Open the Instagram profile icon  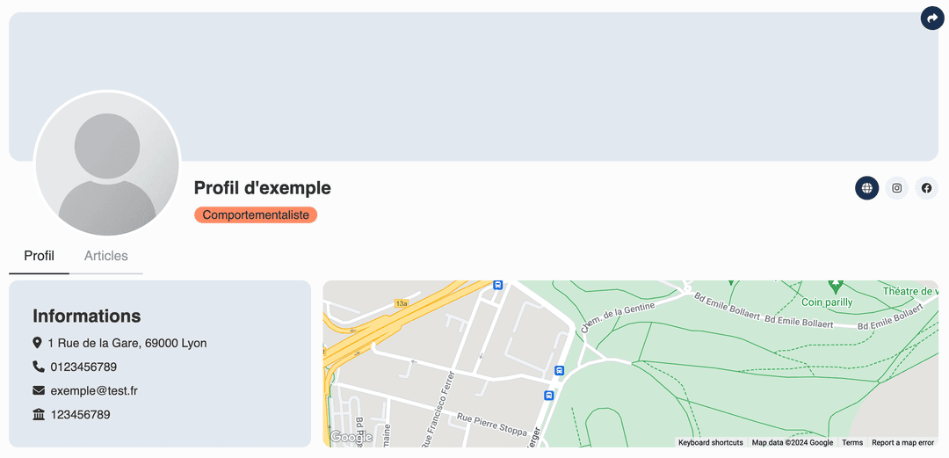(896, 188)
